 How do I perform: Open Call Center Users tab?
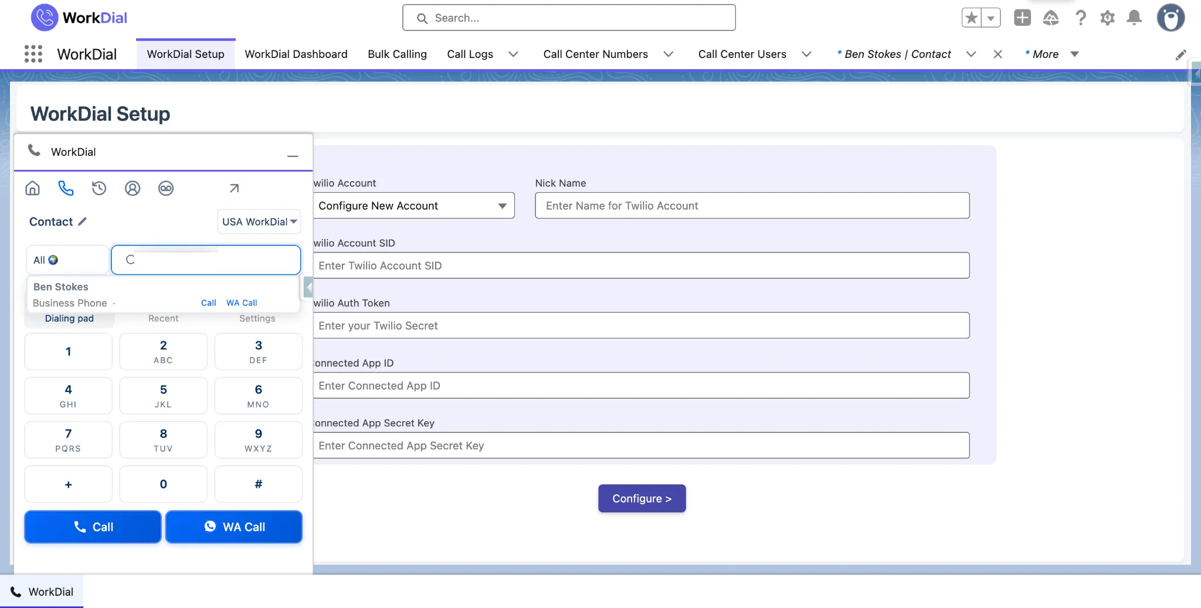[x=742, y=54]
